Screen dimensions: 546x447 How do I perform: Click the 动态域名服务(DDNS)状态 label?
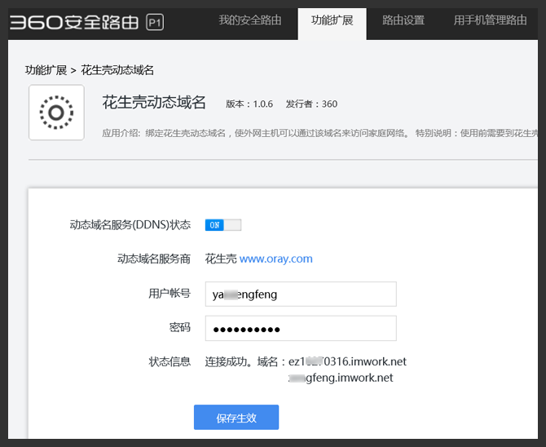tap(130, 225)
